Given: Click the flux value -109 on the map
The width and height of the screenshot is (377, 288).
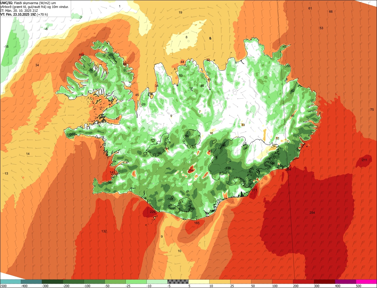Looking at the screenshot, I should click(191, 208).
